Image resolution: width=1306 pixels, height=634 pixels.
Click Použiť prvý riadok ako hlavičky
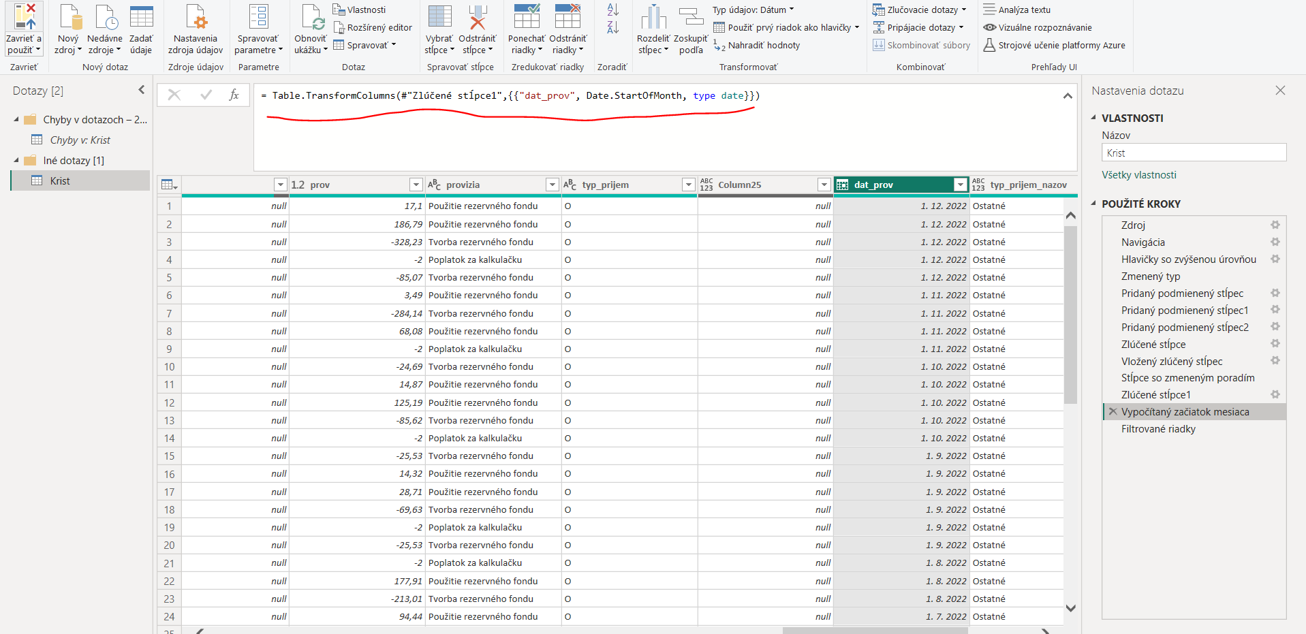786,27
